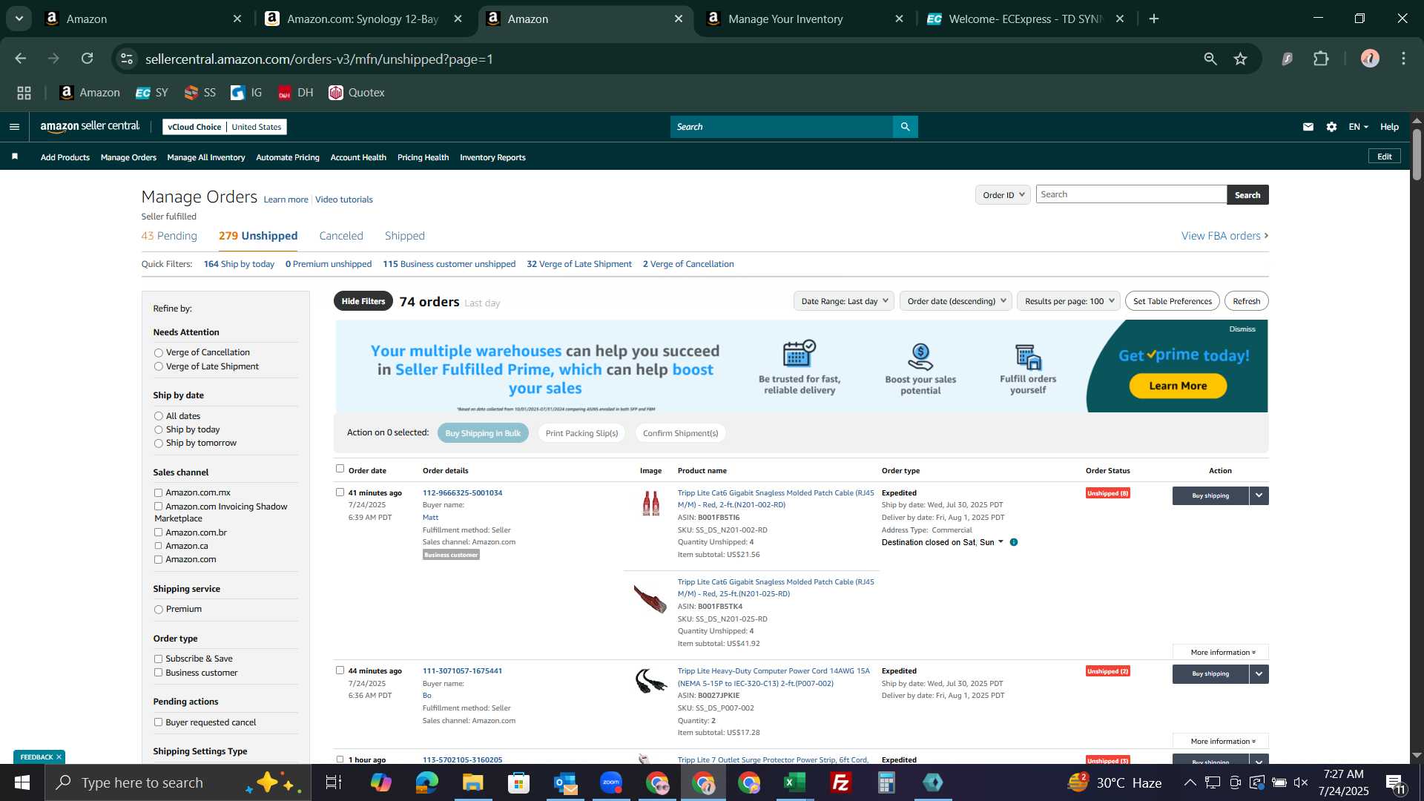Click the bookmark flag icon in nav bar
The image size is (1424, 801).
pyautogui.click(x=15, y=156)
